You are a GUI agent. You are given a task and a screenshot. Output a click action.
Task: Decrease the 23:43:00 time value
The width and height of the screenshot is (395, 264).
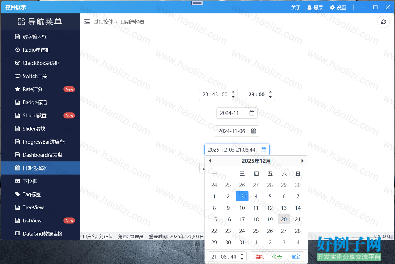click(x=233, y=97)
